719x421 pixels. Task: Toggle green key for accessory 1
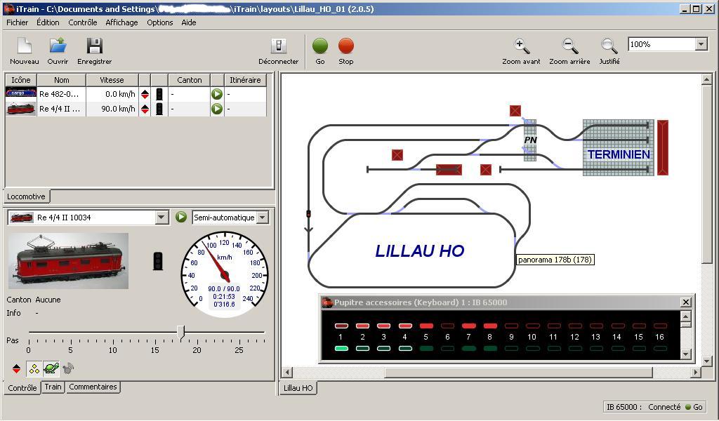[x=341, y=349]
